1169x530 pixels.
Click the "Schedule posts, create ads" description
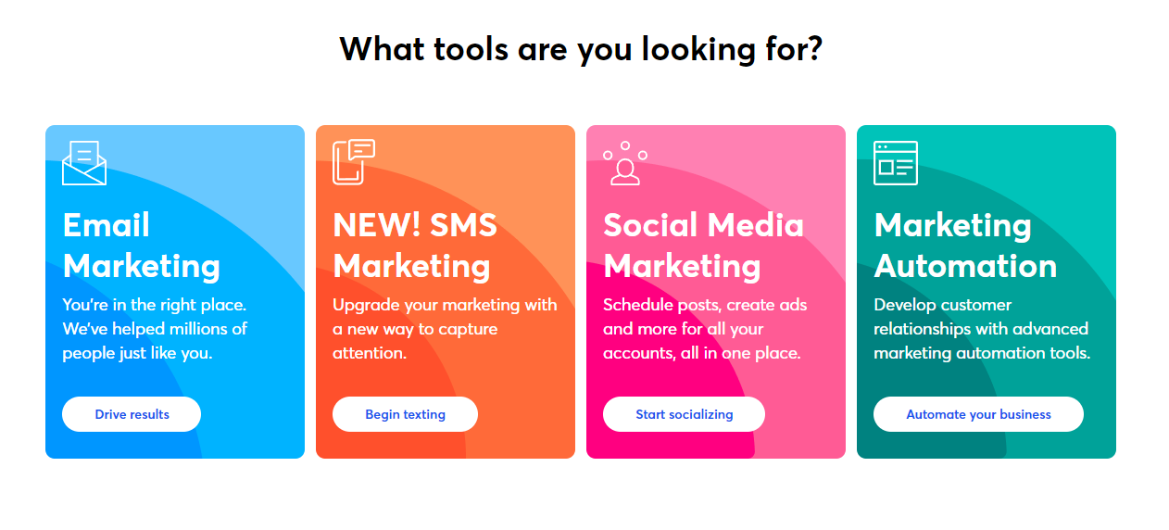point(705,329)
